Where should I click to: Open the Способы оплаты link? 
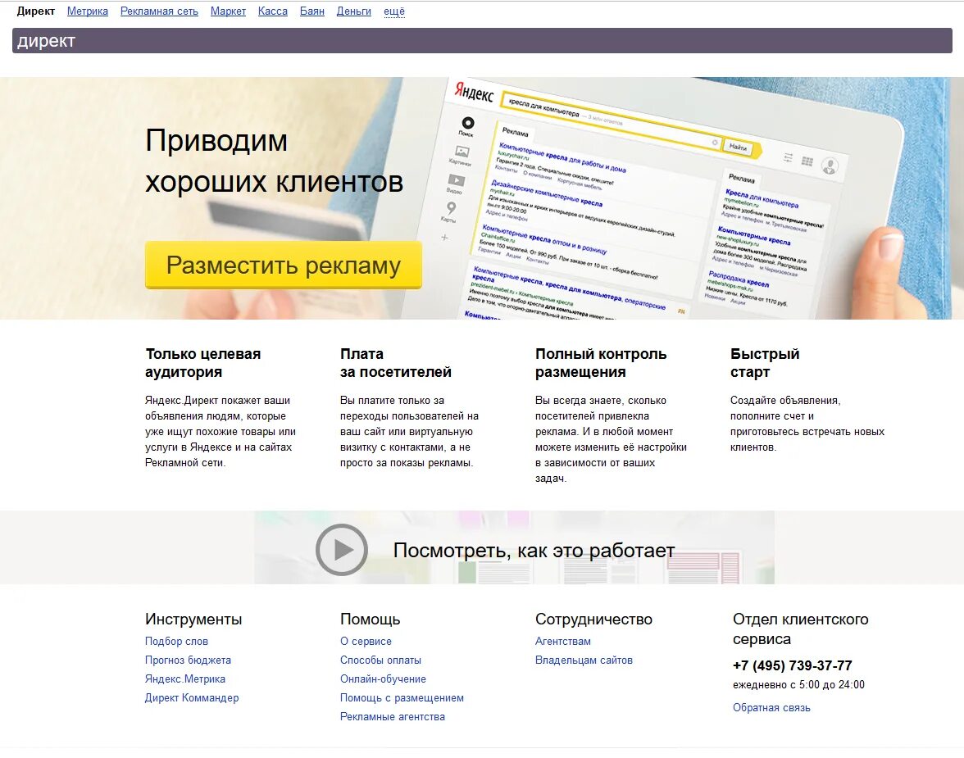tap(380, 660)
